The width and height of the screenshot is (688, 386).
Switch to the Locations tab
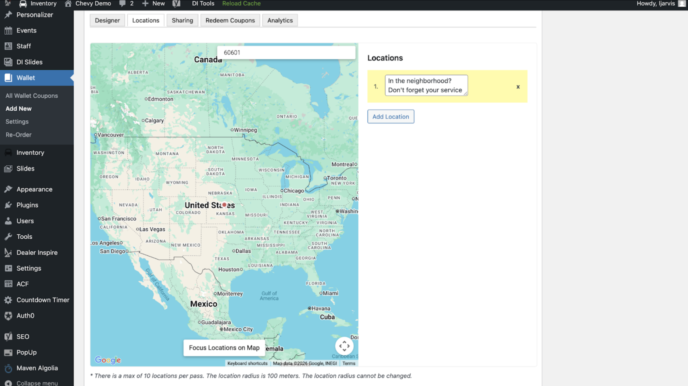coord(146,20)
